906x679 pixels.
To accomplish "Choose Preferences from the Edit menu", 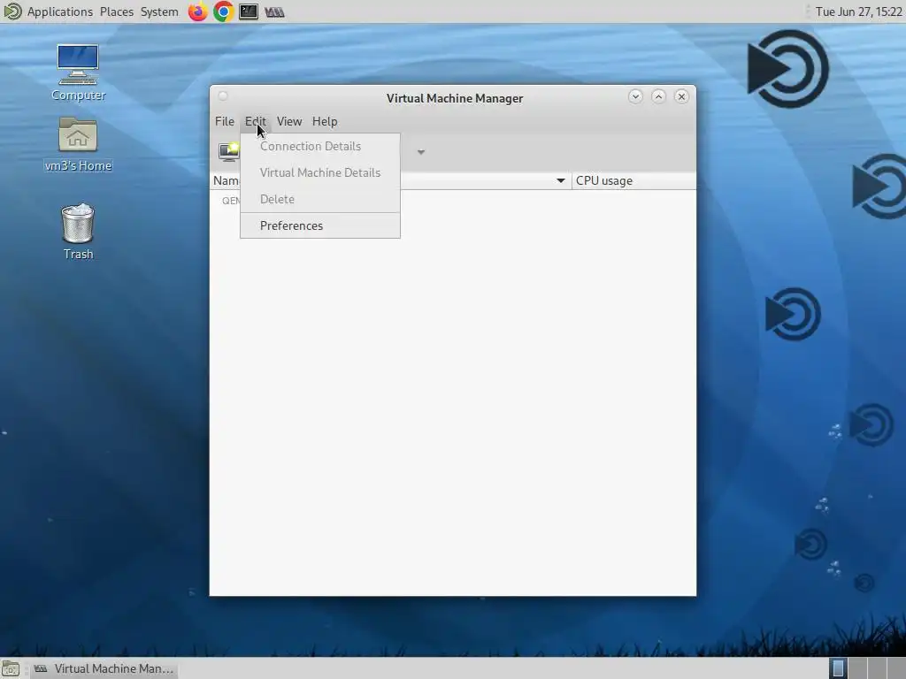I will pos(320,225).
